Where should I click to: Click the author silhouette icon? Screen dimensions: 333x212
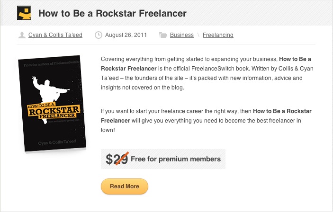pyautogui.click(x=22, y=35)
